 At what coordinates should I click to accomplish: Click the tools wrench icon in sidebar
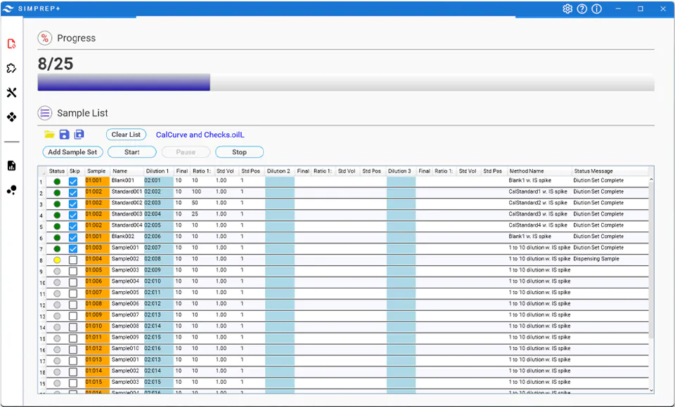[x=11, y=91]
